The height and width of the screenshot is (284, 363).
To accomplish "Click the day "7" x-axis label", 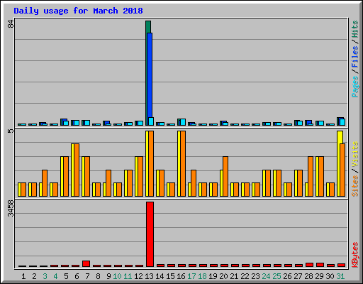I will (x=87, y=276).
